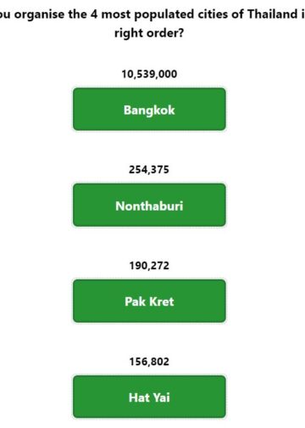305x428 pixels.
Task: Tap the Hat Yai button
Action: coord(149,397)
